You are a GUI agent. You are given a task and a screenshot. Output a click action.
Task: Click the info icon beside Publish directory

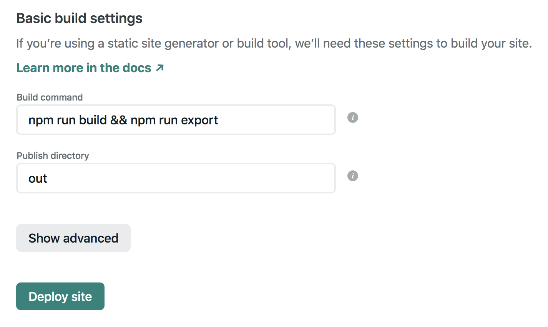352,176
